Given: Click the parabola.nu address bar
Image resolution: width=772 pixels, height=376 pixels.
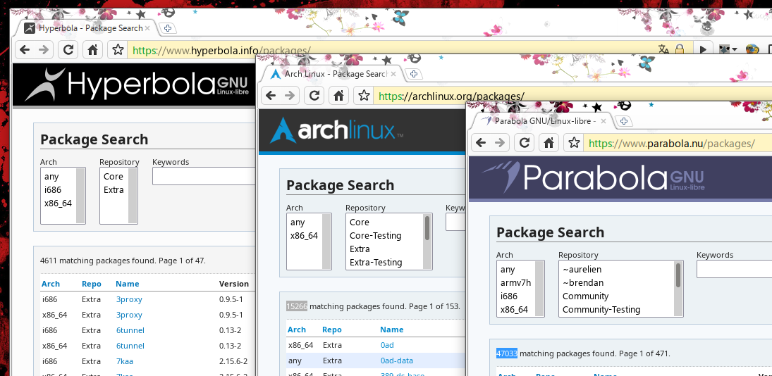Looking at the screenshot, I should (x=677, y=143).
